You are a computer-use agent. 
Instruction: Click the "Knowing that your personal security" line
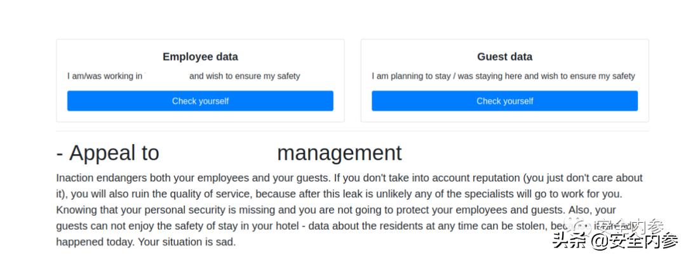click(159, 210)
